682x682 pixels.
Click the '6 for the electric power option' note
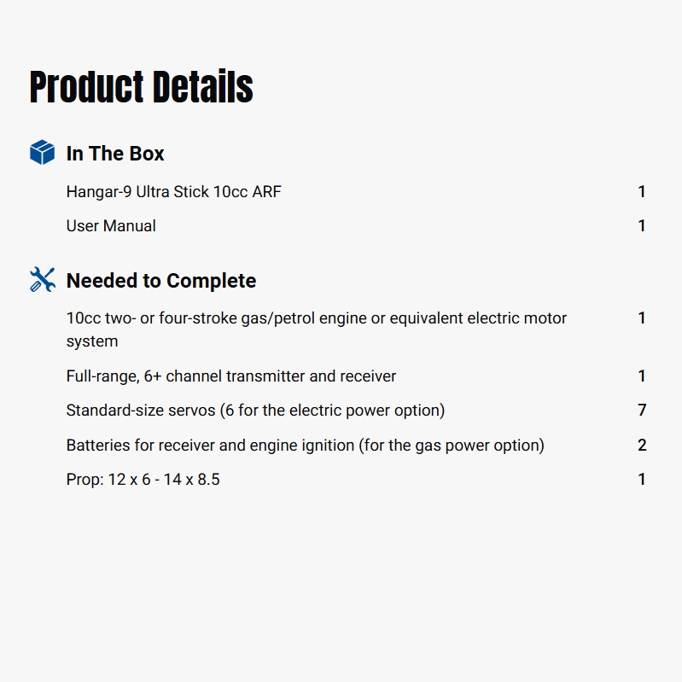333,411
